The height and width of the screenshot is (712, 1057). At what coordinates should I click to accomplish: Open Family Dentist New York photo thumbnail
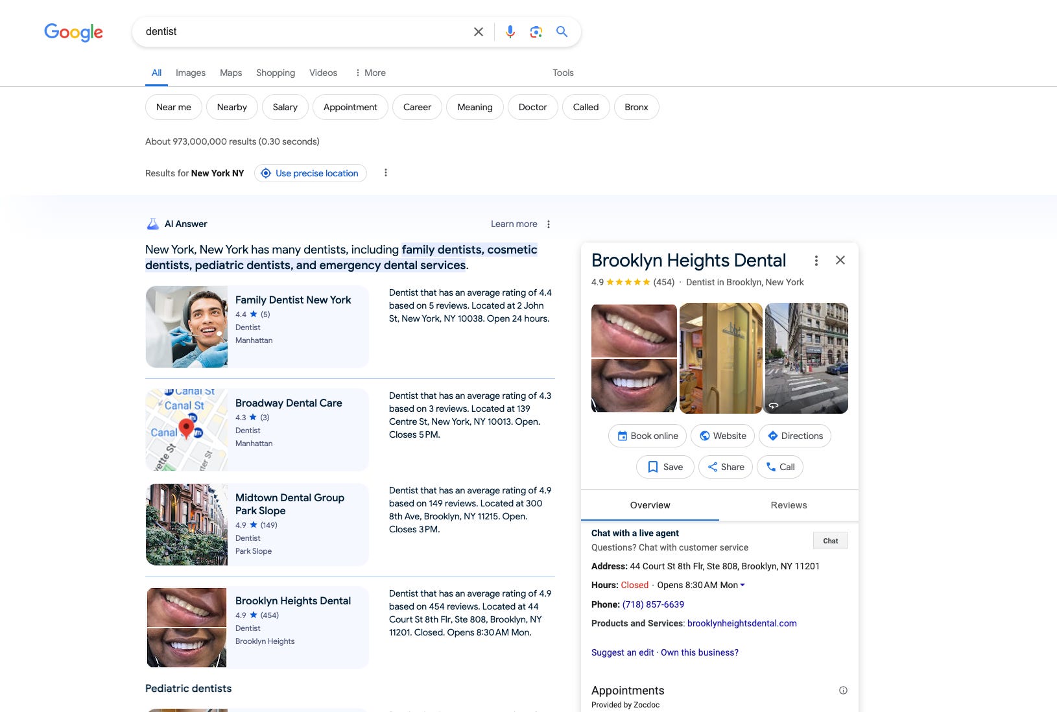click(187, 327)
